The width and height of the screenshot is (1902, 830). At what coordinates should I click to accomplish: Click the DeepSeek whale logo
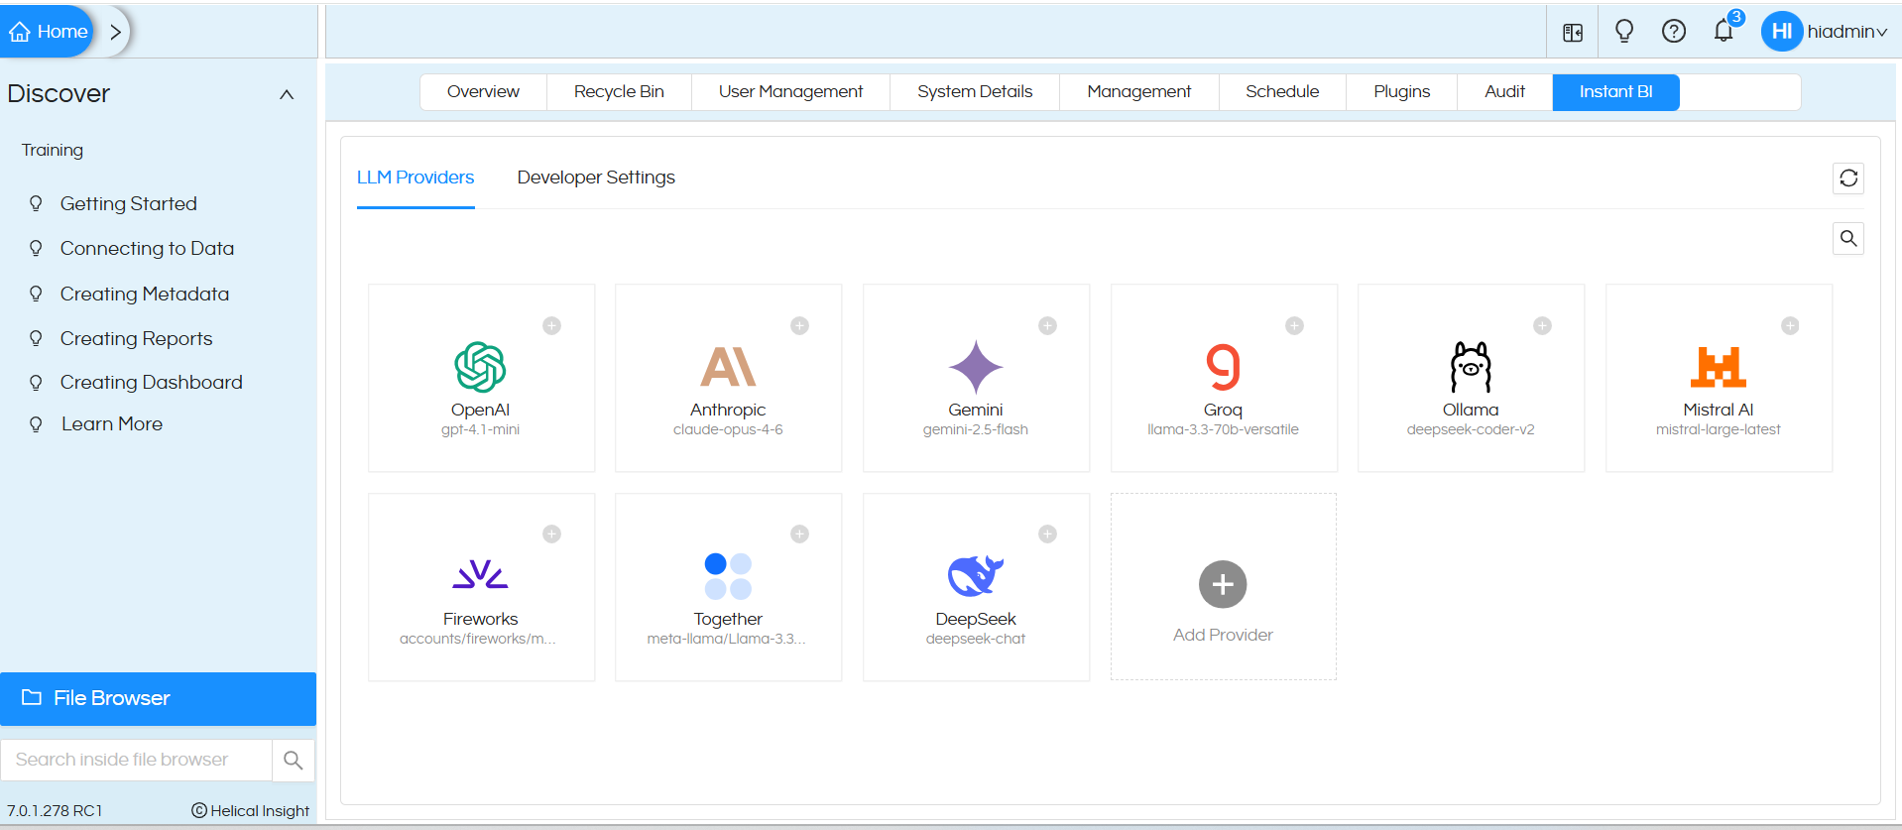976,575
